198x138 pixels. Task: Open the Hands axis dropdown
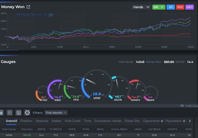coord(141,7)
